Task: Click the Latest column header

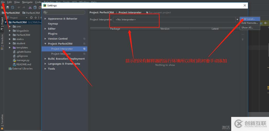Action: point(215,29)
